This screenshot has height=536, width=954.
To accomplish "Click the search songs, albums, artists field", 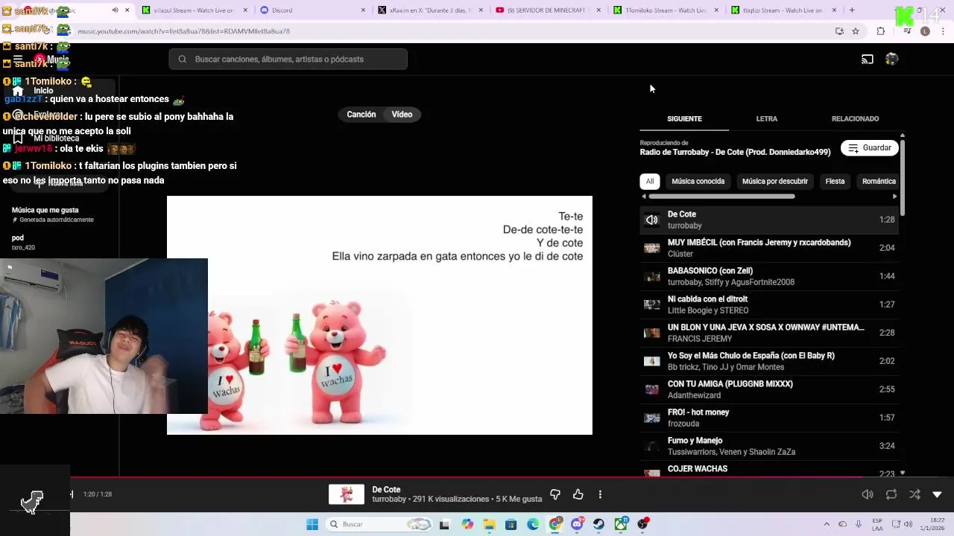I will [288, 60].
